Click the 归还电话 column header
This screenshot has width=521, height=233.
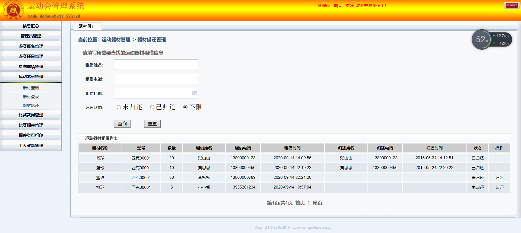tap(385, 148)
